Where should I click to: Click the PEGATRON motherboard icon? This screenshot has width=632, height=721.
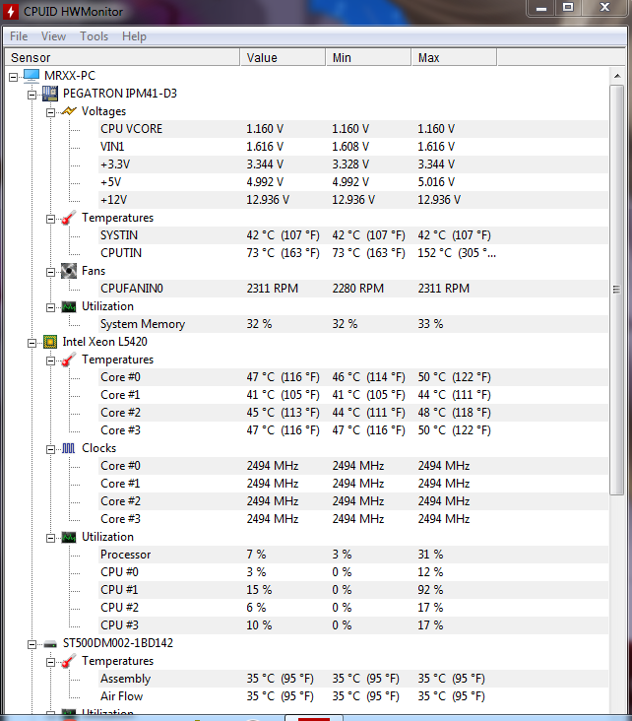tap(50, 94)
